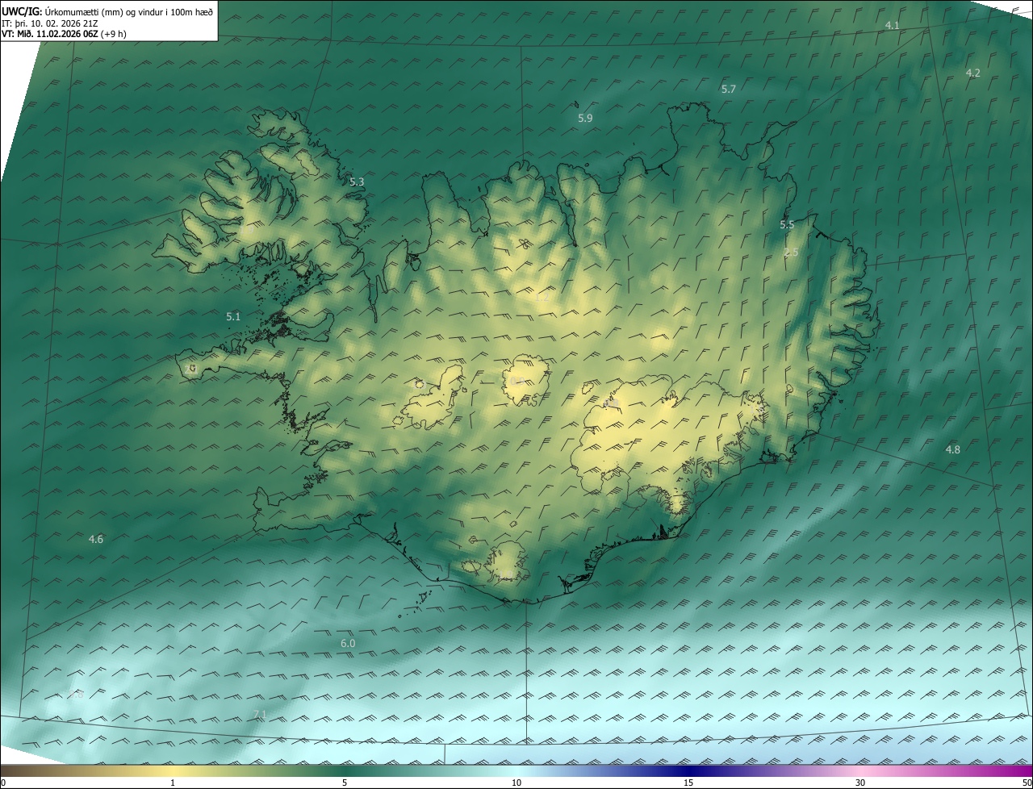Screen dimensions: 1033x789
Task: Select the "4.2" value label
Action: point(972,73)
